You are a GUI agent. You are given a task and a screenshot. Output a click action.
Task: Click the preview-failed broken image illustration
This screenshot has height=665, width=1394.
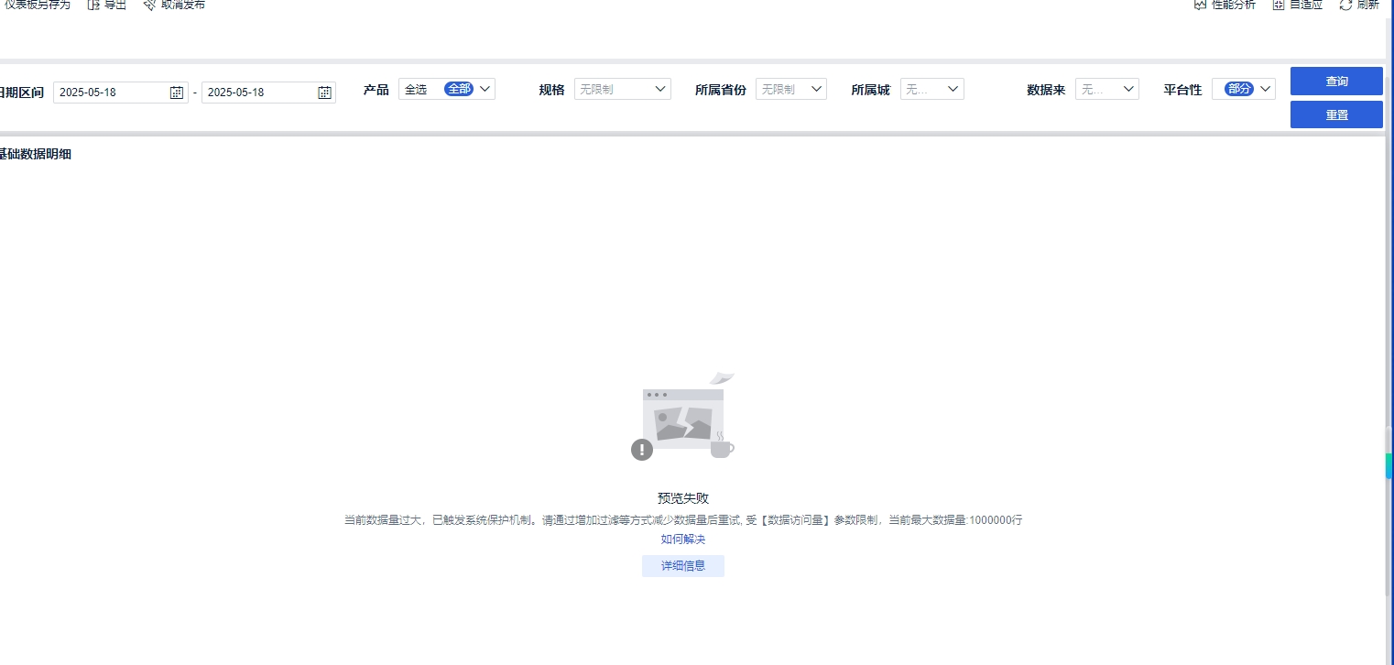683,417
